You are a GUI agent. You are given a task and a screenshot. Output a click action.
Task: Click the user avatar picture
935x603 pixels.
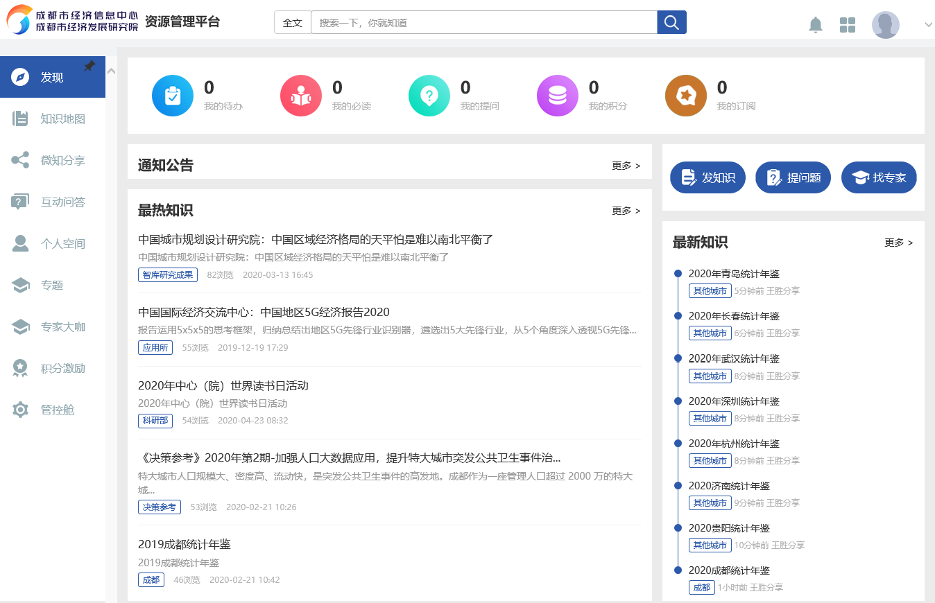pyautogui.click(x=885, y=25)
